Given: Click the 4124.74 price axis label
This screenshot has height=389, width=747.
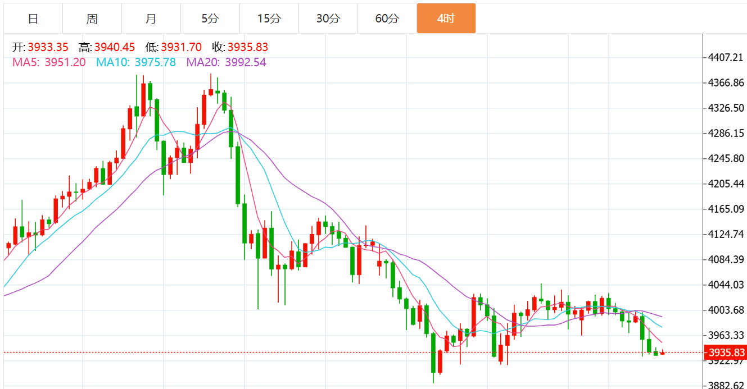Looking at the screenshot, I should [x=726, y=234].
